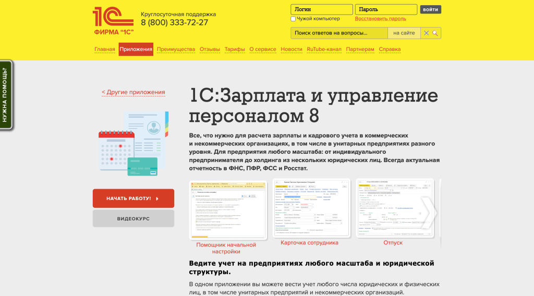Open 'Помощник начальной настройки' screenshot thumbnail
The height and width of the screenshot is (296, 534).
[x=228, y=210]
